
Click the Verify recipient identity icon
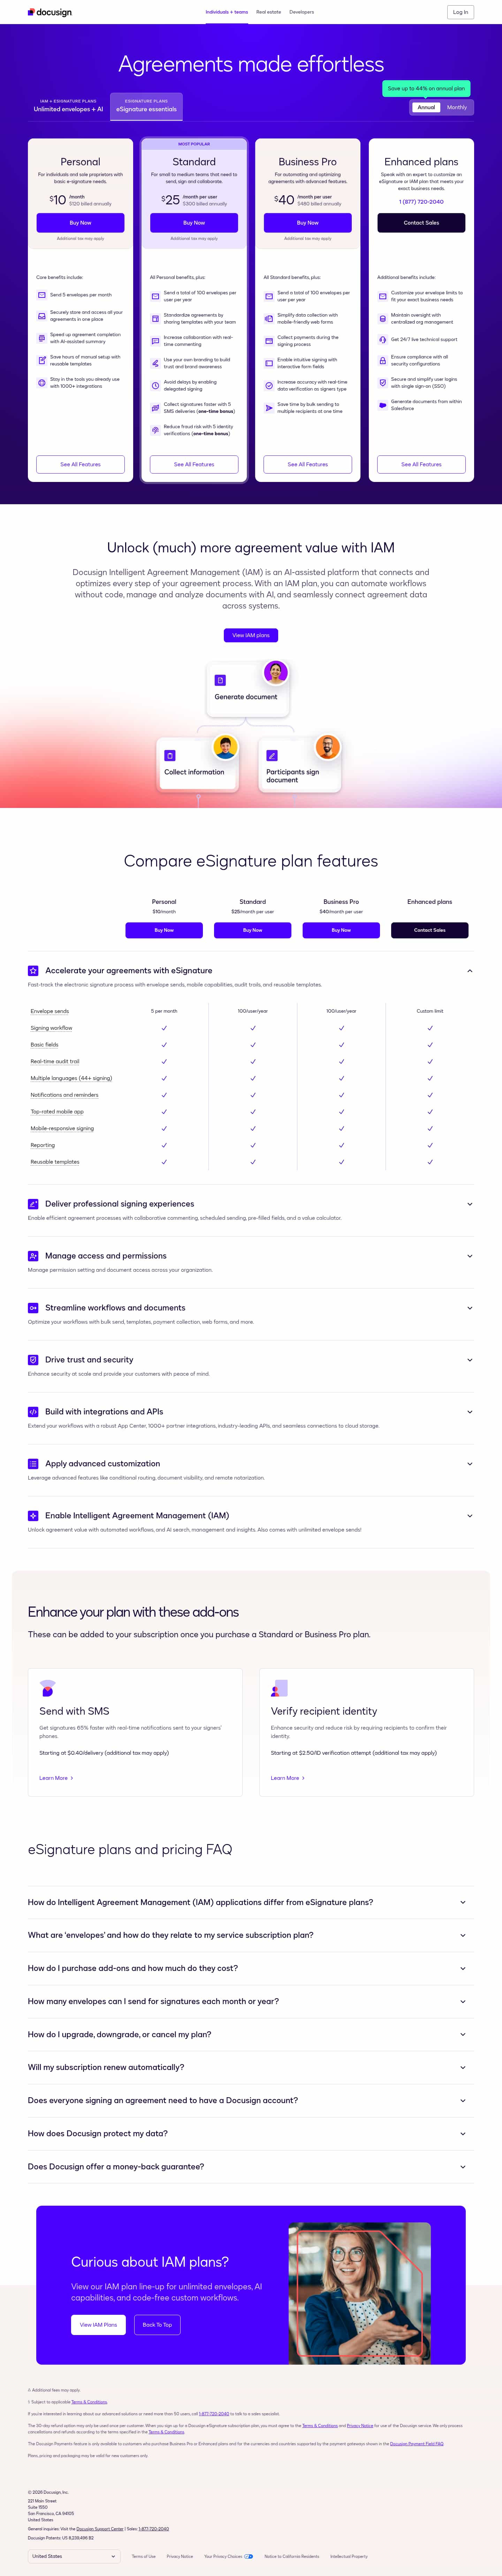(278, 1689)
